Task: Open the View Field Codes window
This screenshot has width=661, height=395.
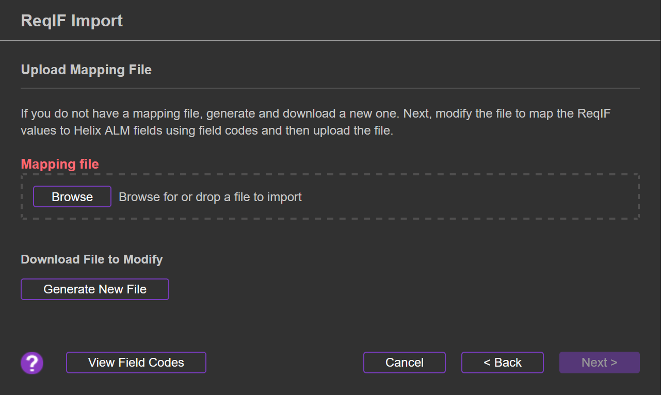Action: [136, 363]
